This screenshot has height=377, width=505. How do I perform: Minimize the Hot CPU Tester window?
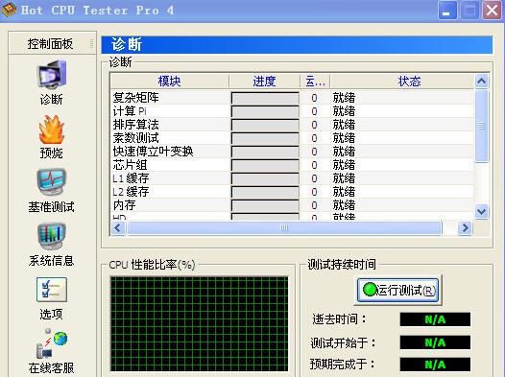point(447,11)
